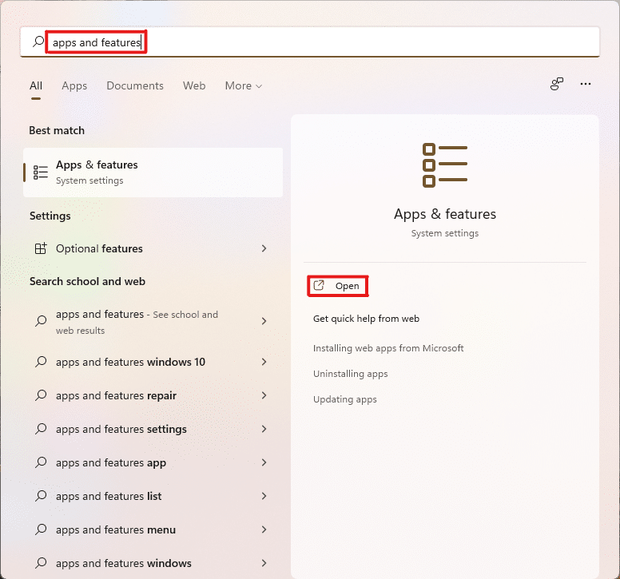
Task: Click the three-dot more options icon
Action: tap(586, 84)
